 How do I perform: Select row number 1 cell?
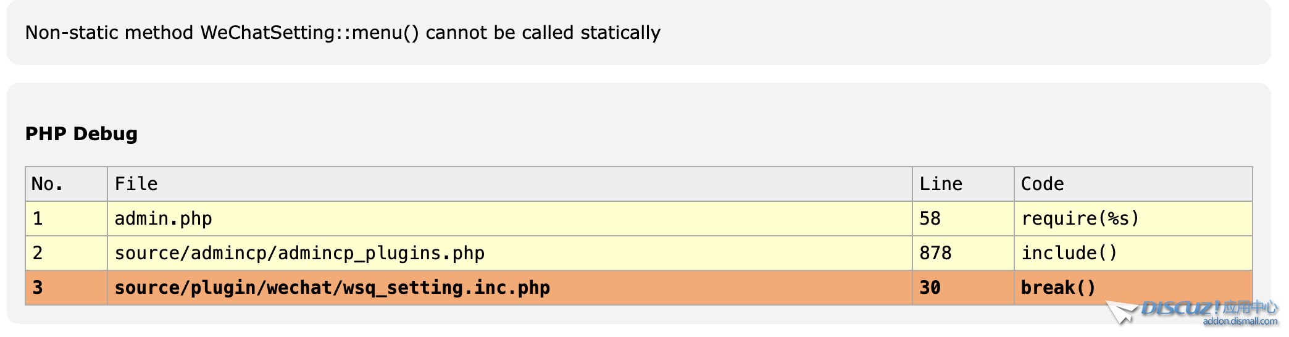[67, 218]
